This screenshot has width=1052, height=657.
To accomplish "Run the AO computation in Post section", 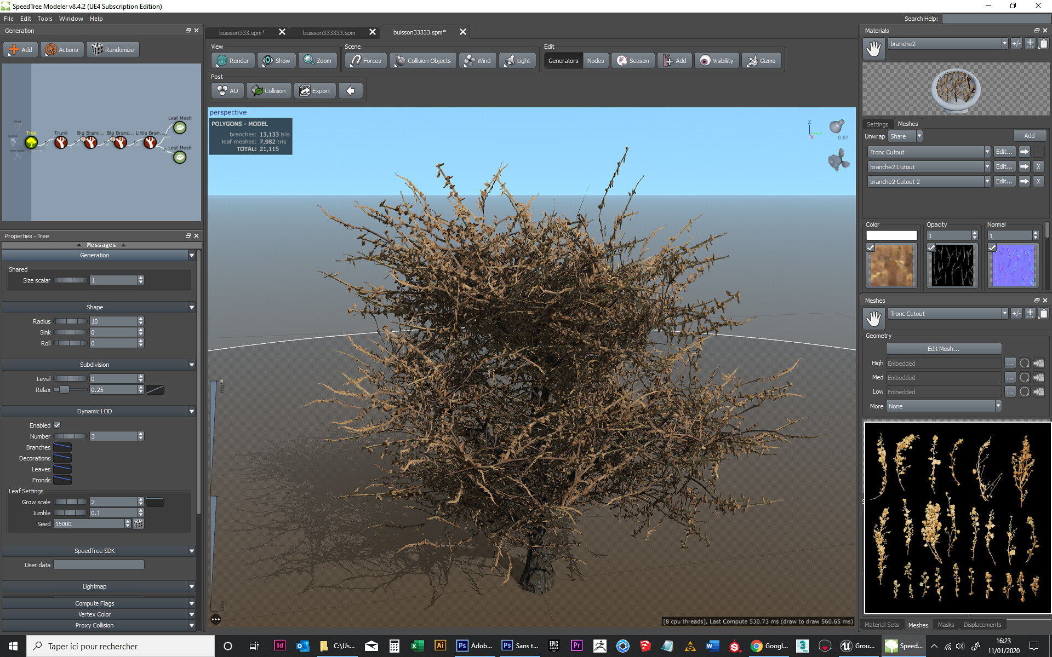I will pyautogui.click(x=226, y=90).
